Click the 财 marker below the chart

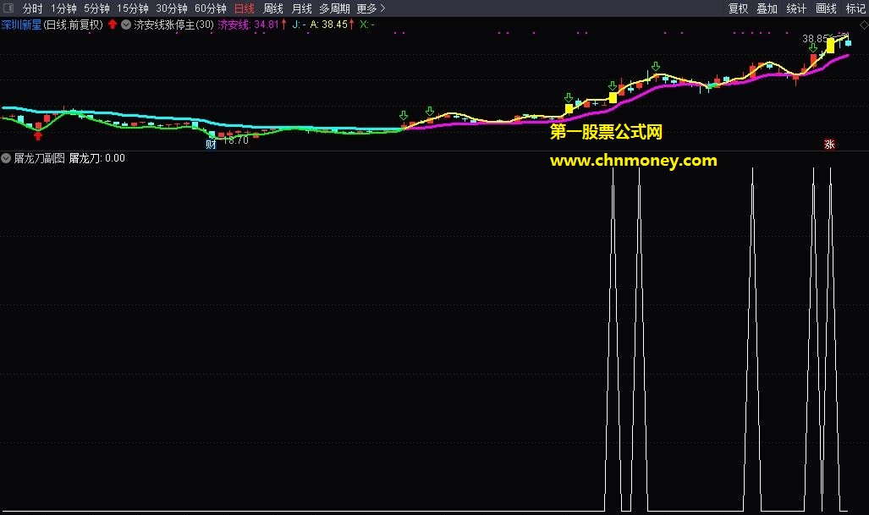pos(211,145)
